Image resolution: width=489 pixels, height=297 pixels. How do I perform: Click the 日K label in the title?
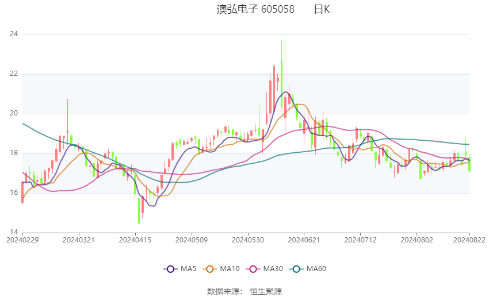click(x=322, y=9)
